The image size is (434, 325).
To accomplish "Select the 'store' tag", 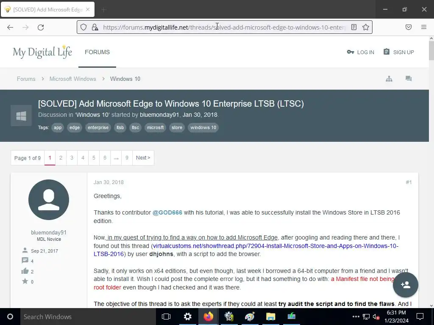I will (x=177, y=127).
